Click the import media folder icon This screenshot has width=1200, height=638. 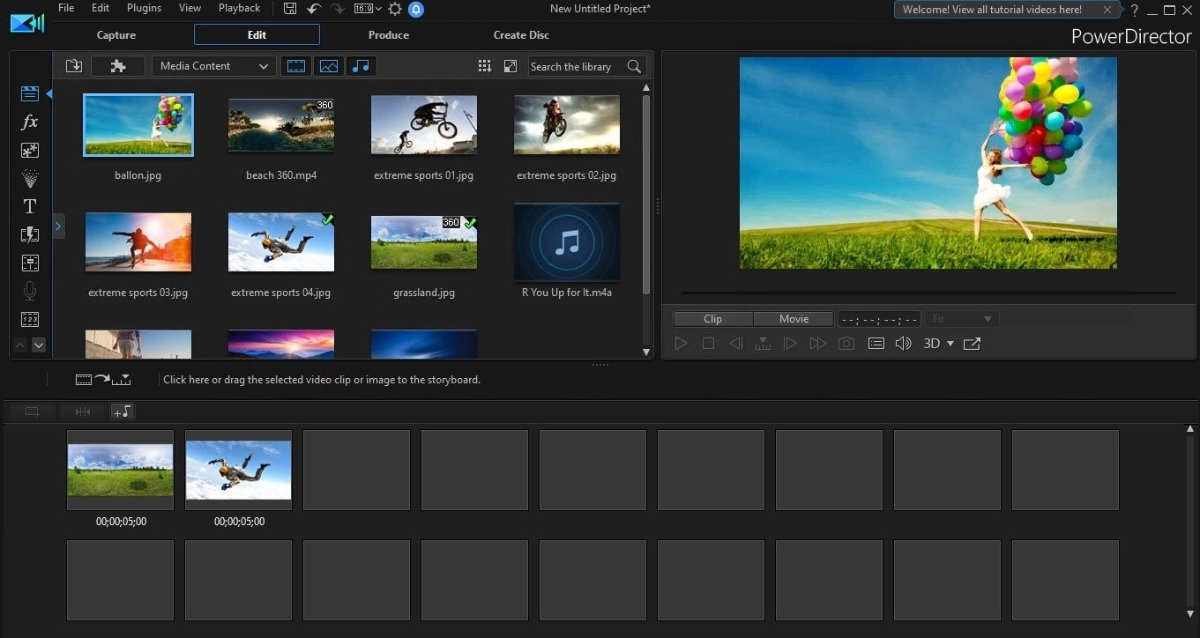tap(73, 66)
